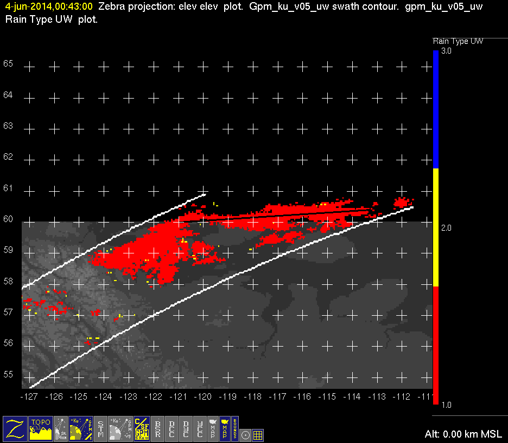Select the yellow MAP overlay icon
Image resolution: width=508 pixels, height=443 pixels.
(x=224, y=428)
